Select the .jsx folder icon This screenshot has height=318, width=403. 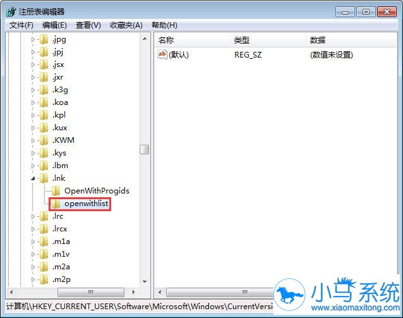[x=44, y=64]
